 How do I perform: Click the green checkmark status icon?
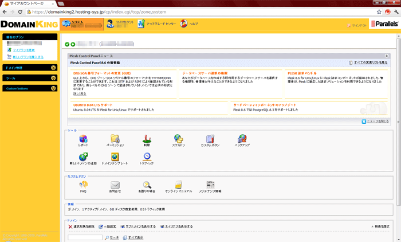(x=67, y=44)
